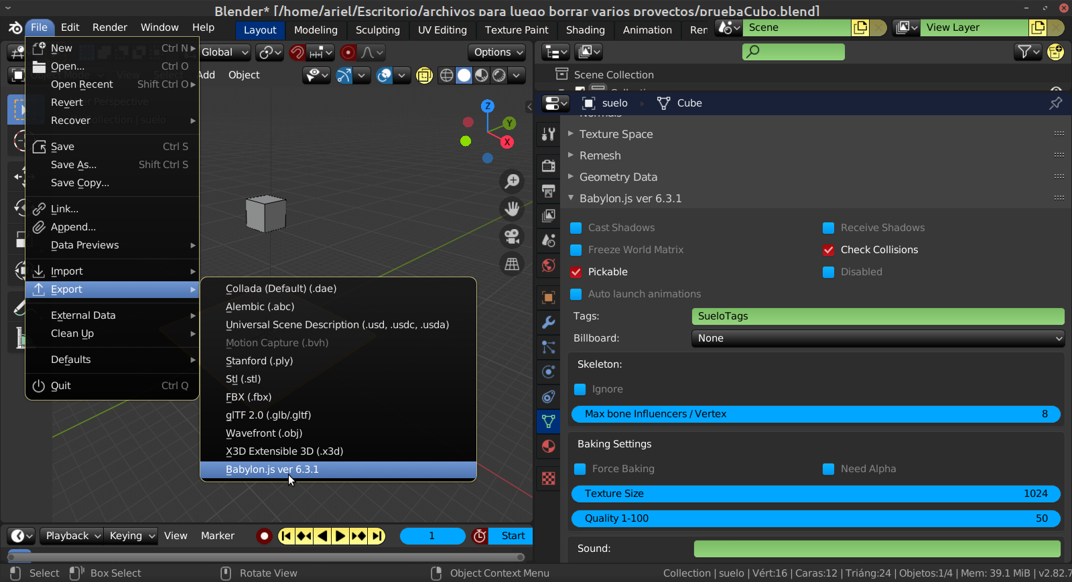
Task: Open the Material properties sphere icon
Action: [549, 446]
